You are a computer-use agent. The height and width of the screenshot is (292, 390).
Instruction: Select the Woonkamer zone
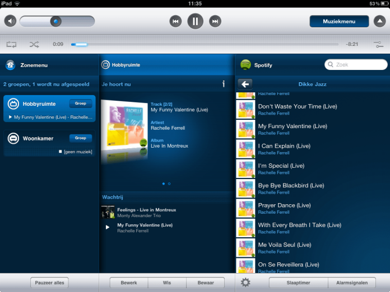pos(49,143)
